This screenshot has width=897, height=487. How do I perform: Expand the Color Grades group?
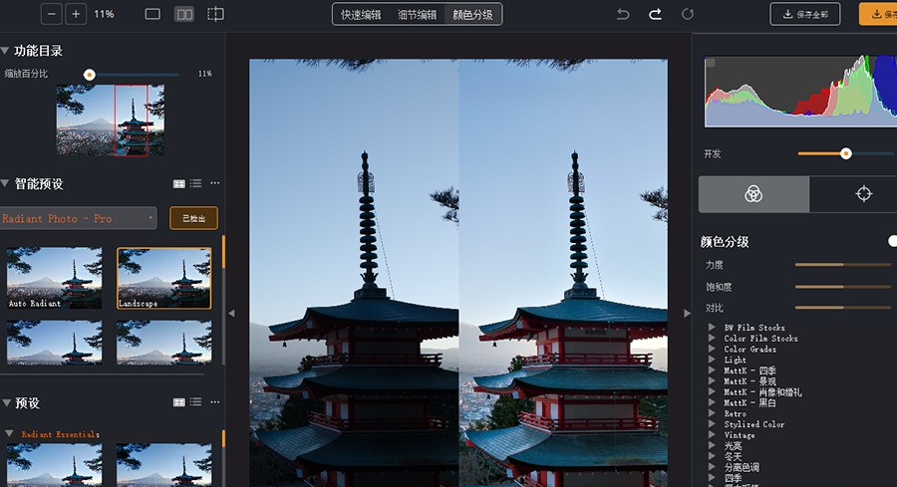712,350
